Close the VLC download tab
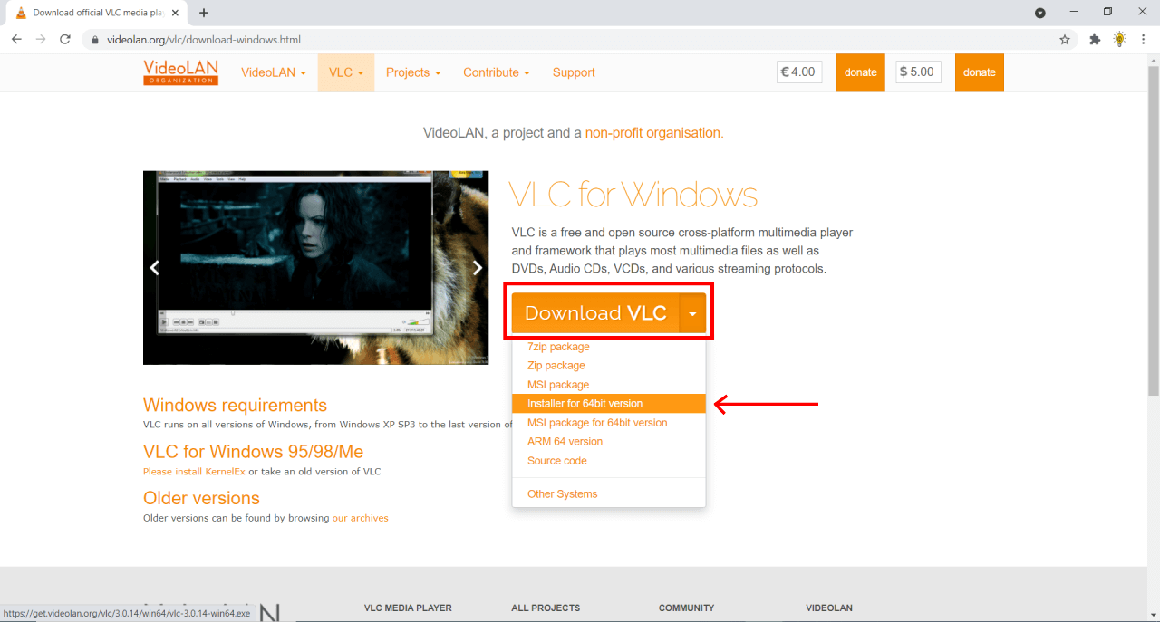Screen dimensions: 1160x622 175,13
